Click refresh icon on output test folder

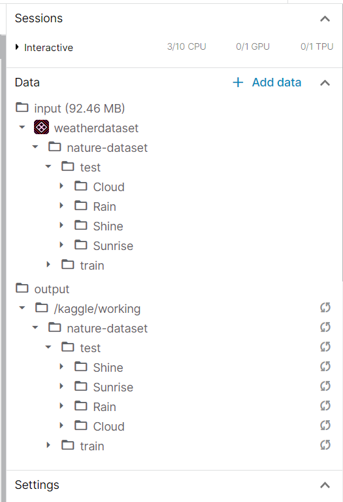[325, 347]
